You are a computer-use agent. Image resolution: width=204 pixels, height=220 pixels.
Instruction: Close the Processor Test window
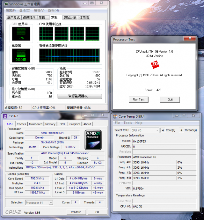(190, 38)
